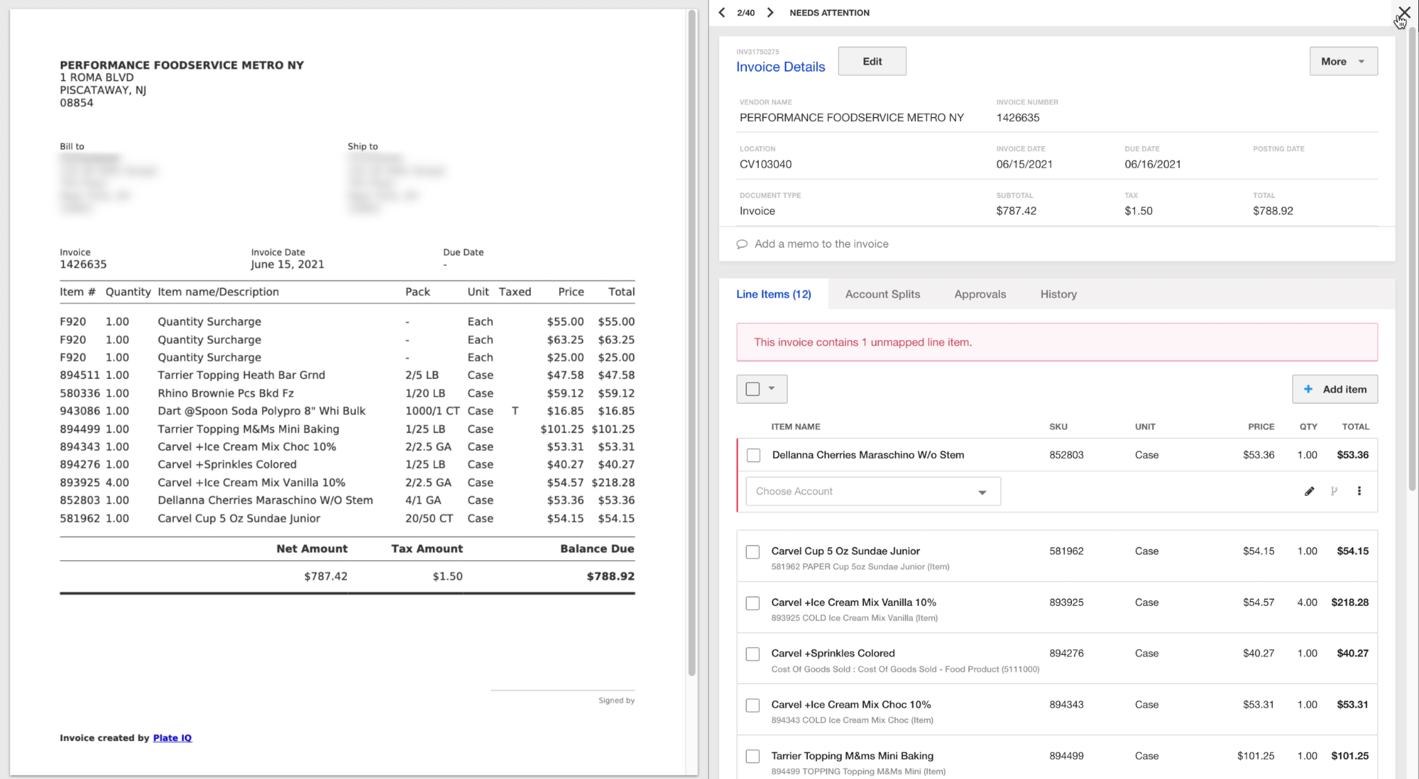Go to the next invoice arrow

[770, 12]
